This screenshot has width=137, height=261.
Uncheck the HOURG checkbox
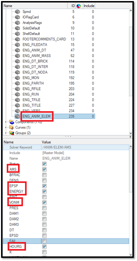pyautogui.click(x=44, y=247)
